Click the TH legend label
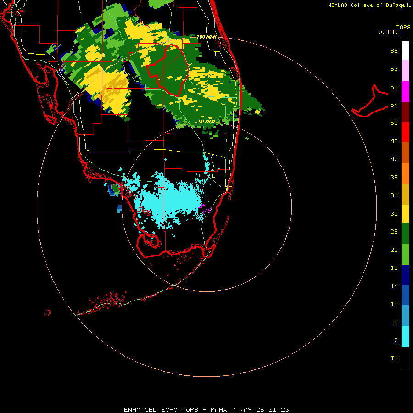The height and width of the screenshot is (413, 413). click(394, 358)
